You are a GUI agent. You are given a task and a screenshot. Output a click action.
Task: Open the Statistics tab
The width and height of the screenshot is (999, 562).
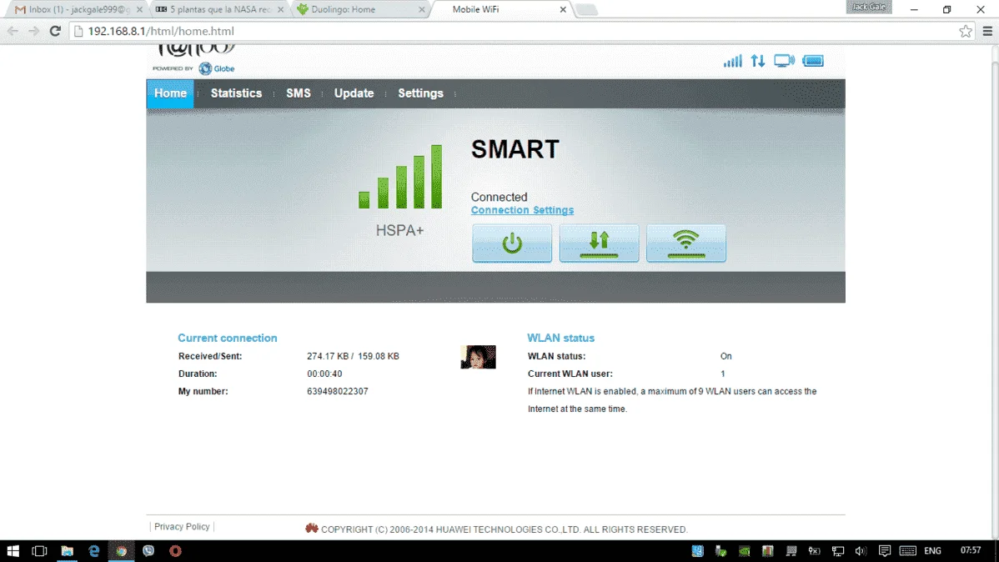pyautogui.click(x=236, y=93)
